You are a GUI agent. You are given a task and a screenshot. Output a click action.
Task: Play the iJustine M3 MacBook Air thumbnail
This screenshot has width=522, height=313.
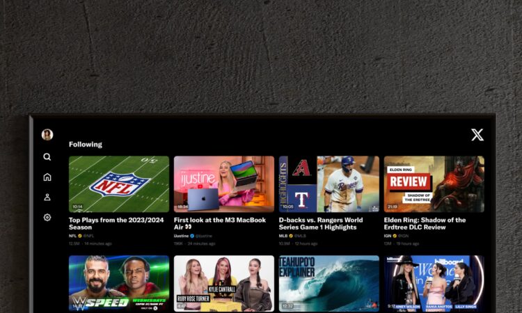point(224,184)
